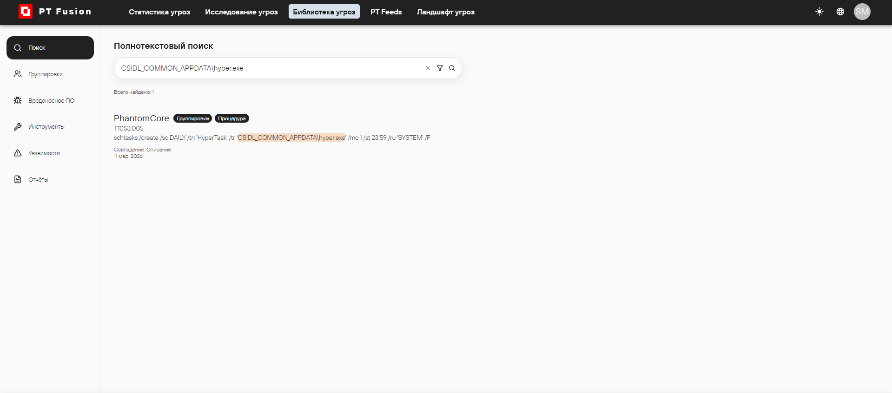
Task: Click the Группировки people icon in sidebar
Action: click(18, 74)
